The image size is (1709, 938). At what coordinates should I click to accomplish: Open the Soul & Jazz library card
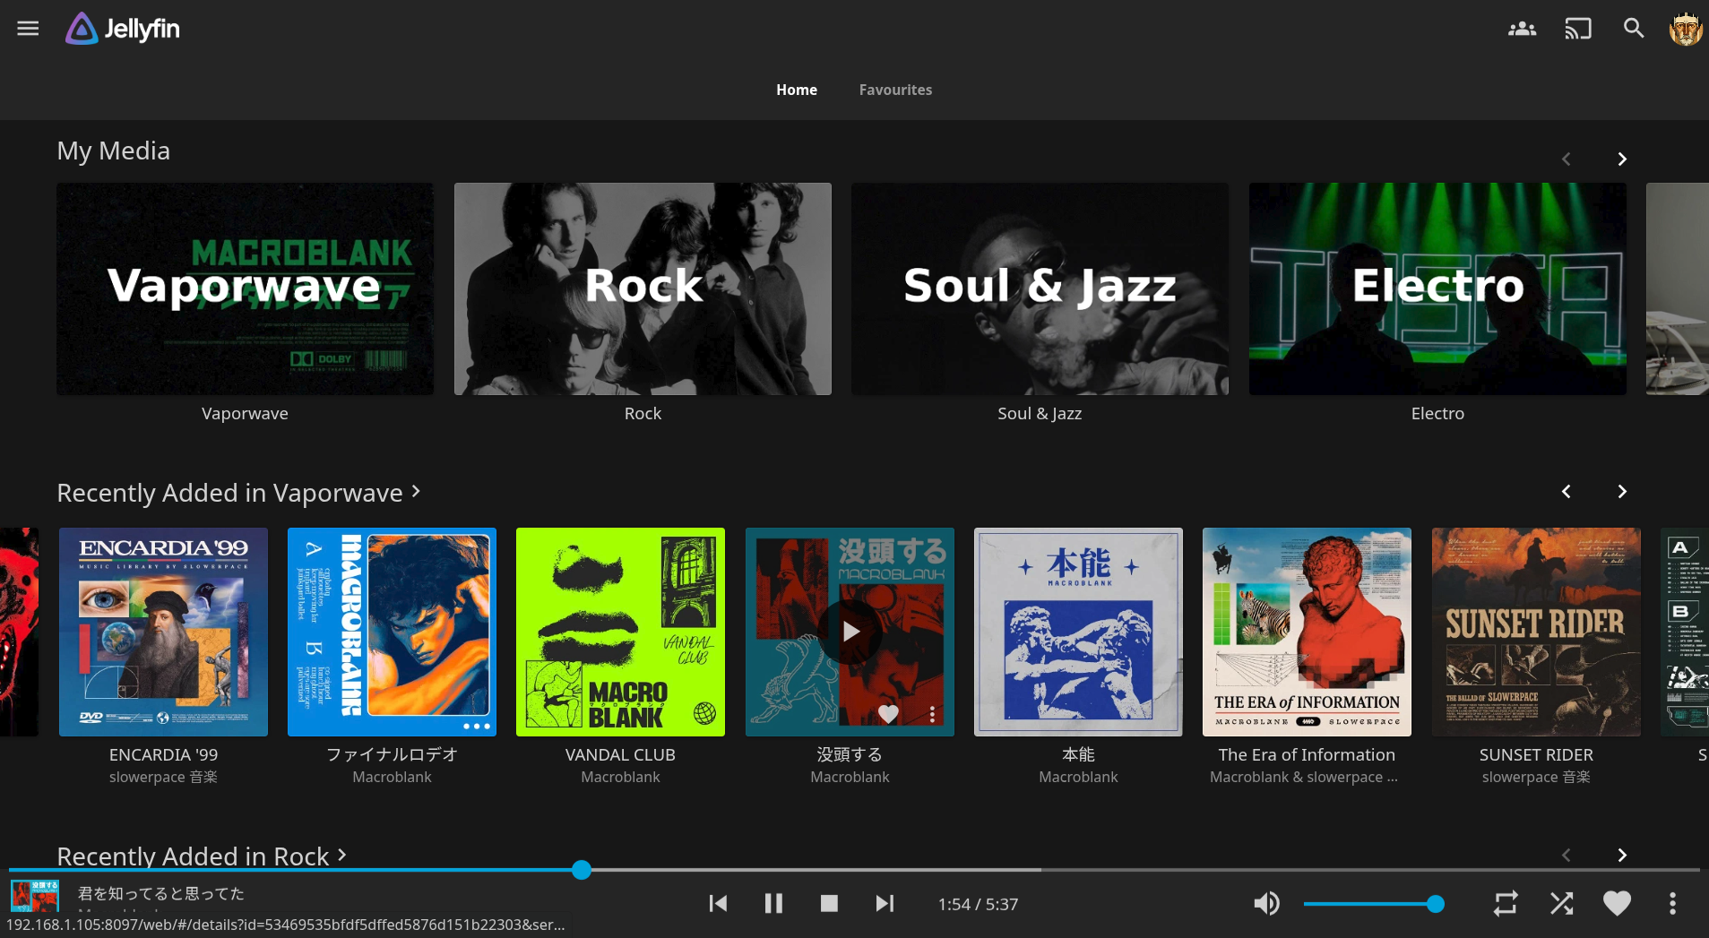pos(1040,289)
